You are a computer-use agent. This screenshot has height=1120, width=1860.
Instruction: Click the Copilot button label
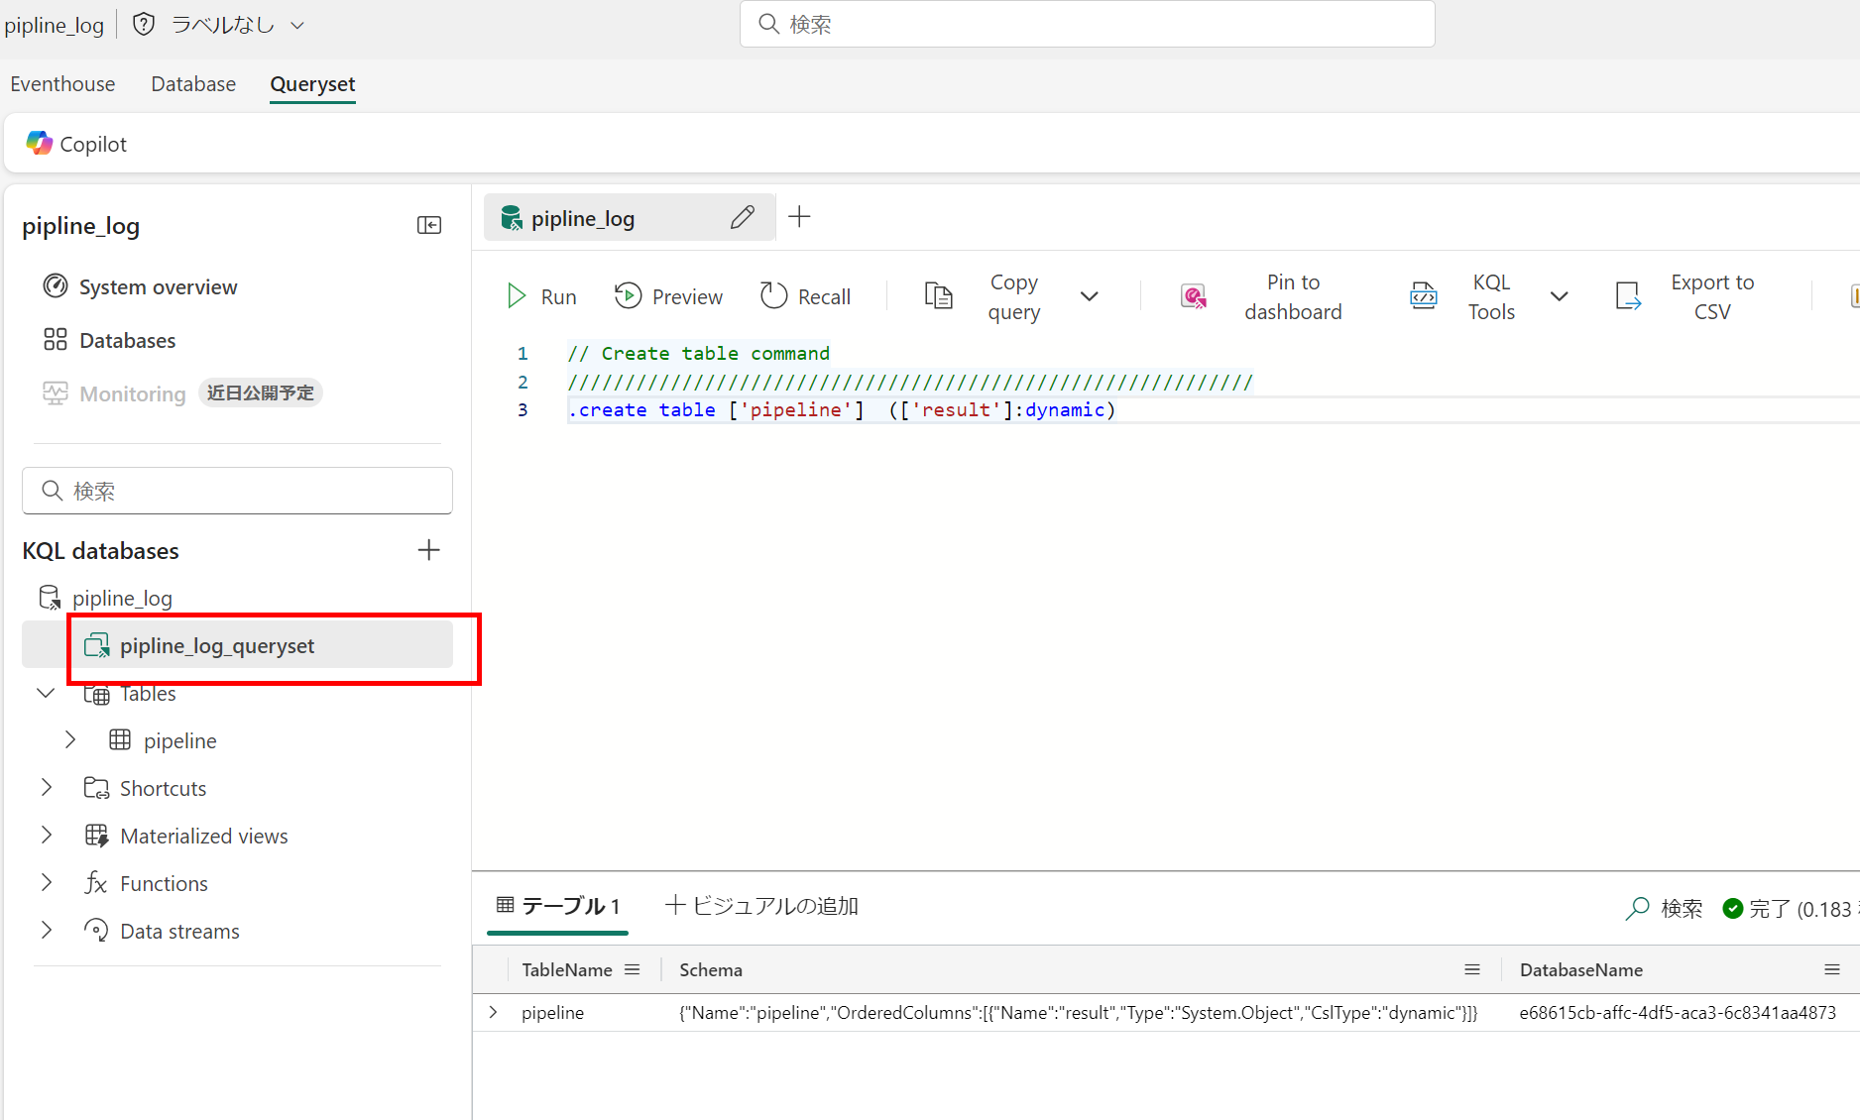(x=93, y=144)
